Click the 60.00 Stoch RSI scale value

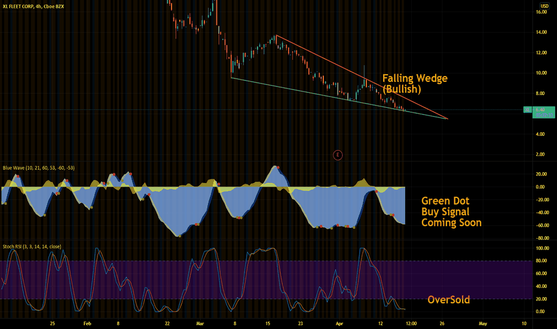coord(541,273)
